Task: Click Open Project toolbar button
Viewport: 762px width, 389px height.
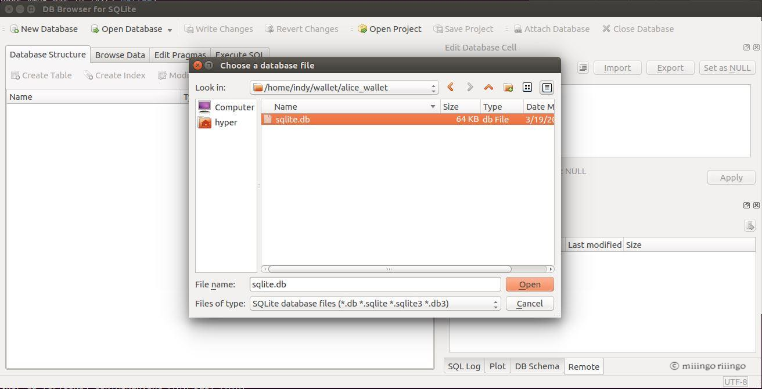Action: [390, 29]
